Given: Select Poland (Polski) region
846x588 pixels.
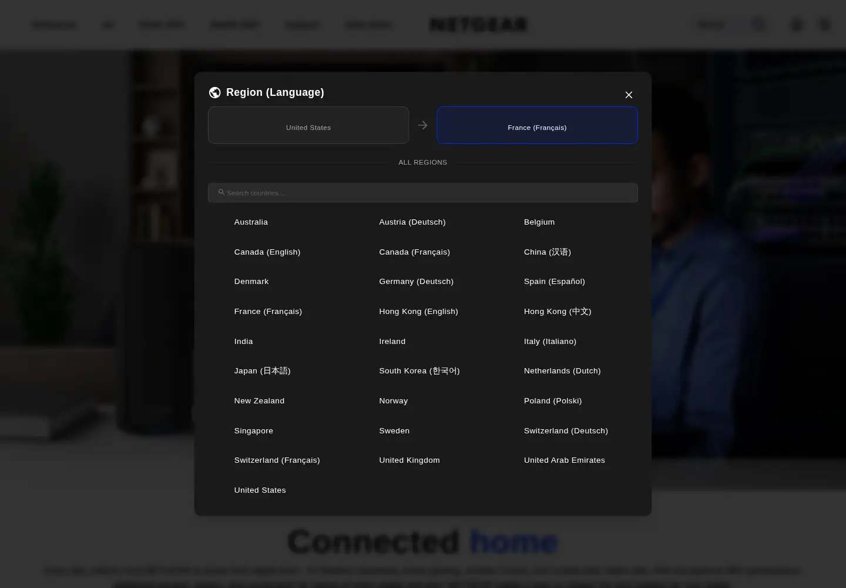Looking at the screenshot, I should (553, 401).
